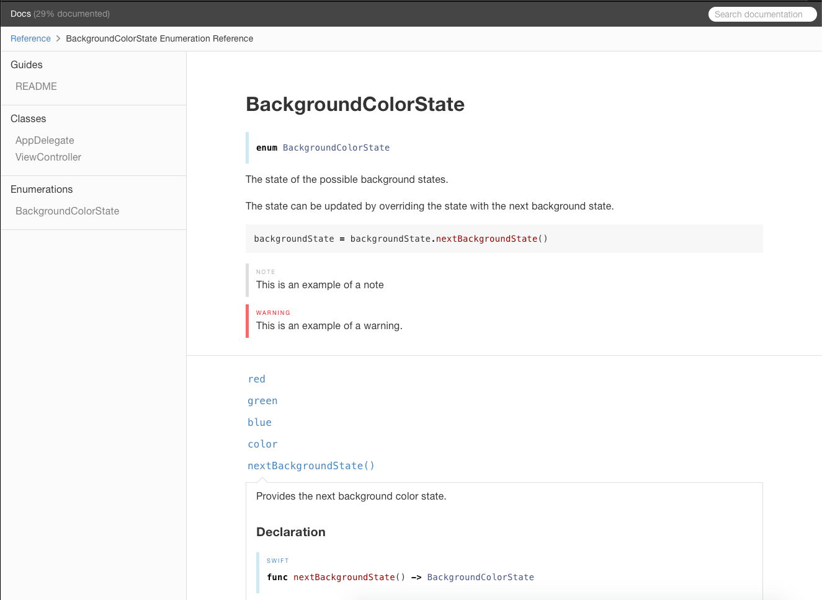The image size is (822, 600).
Task: Click the Docs home link in header
Action: (x=20, y=14)
